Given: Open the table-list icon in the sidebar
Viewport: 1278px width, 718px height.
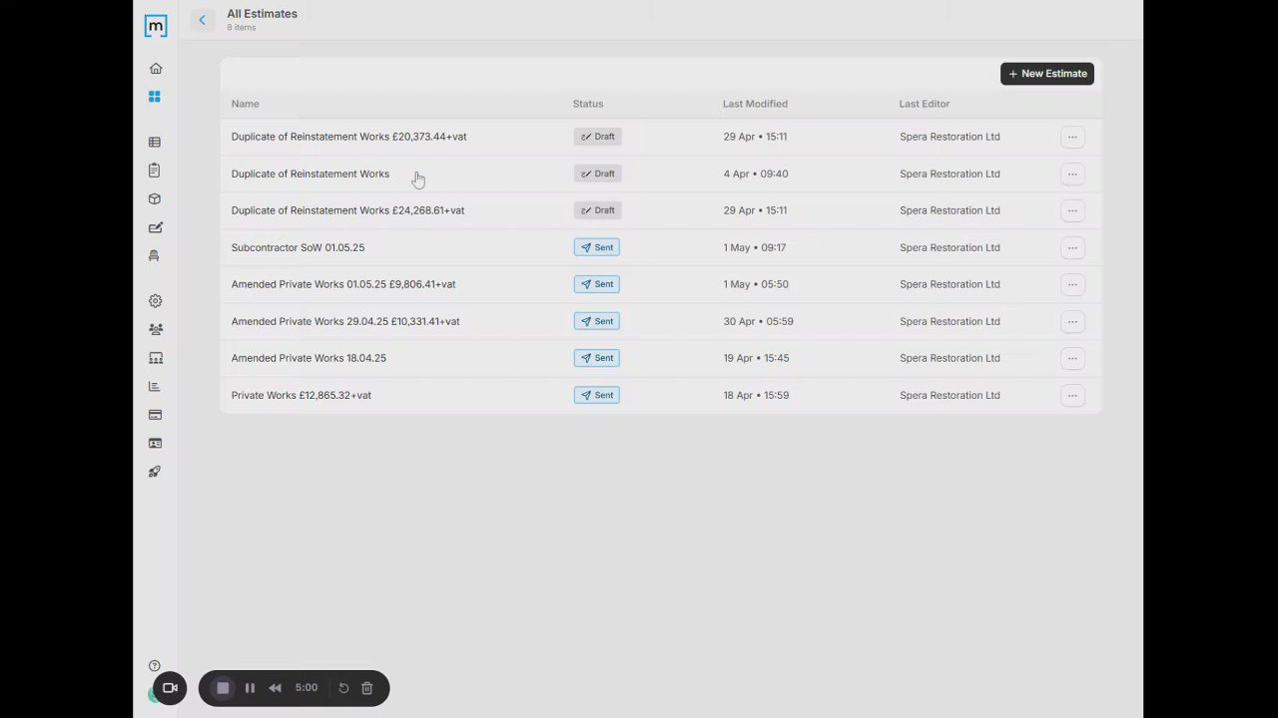Looking at the screenshot, I should 155,143.
